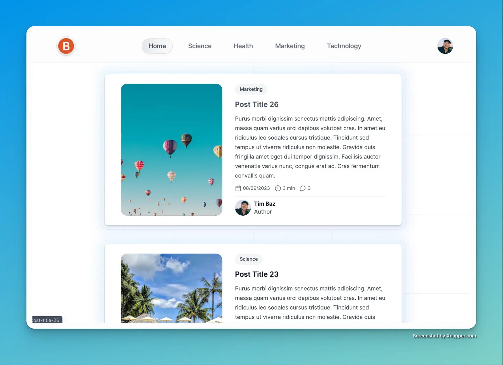Click the 3 min read time
The height and width of the screenshot is (365, 503).
tap(289, 188)
